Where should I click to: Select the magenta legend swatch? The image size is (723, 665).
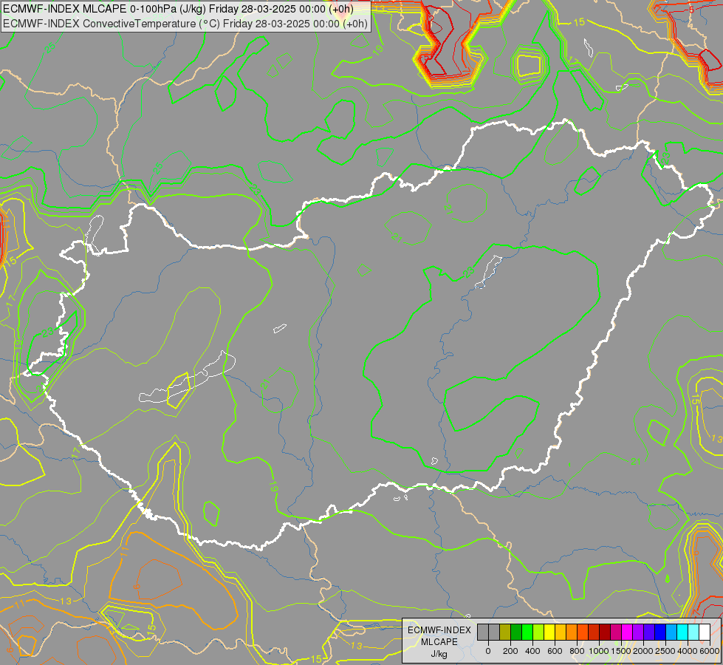click(x=627, y=632)
